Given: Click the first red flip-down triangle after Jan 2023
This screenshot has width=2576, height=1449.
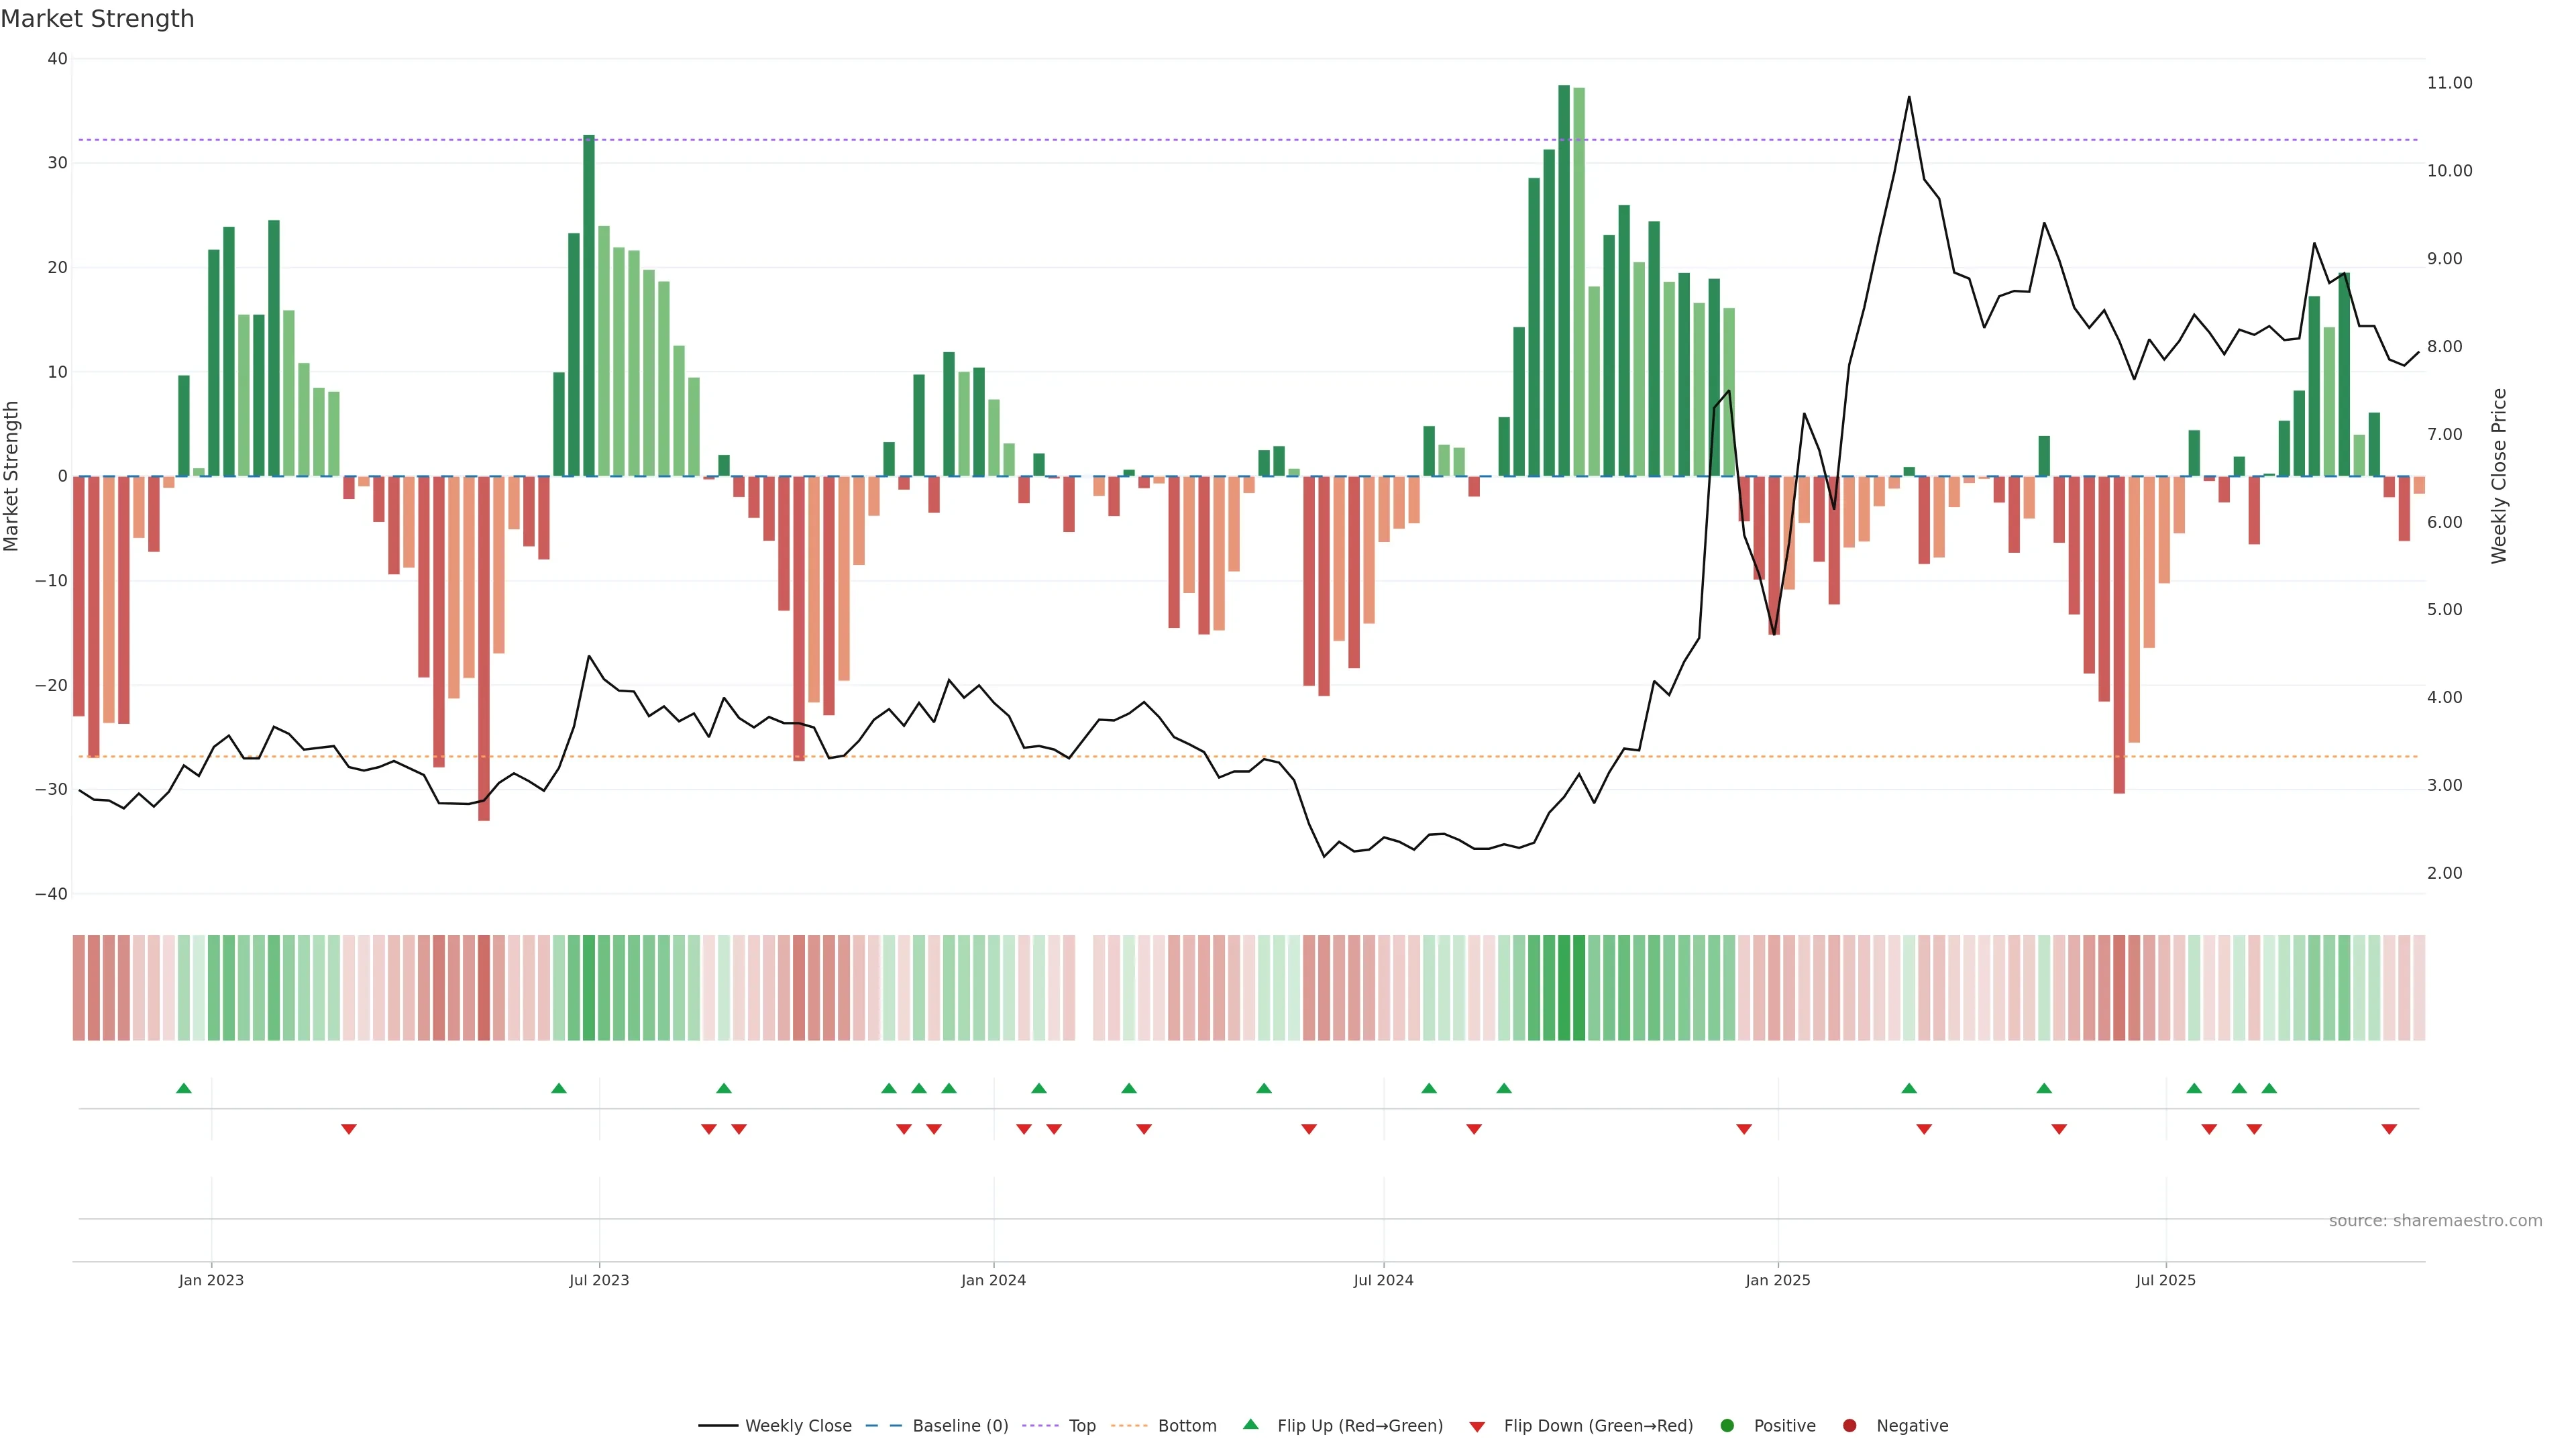Looking at the screenshot, I should [x=349, y=1129].
